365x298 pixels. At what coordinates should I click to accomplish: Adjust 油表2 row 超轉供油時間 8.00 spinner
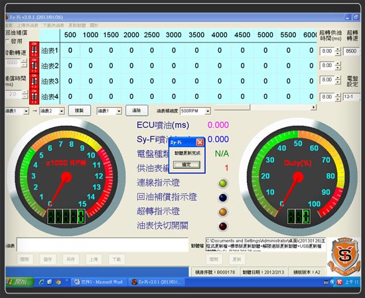point(338,66)
